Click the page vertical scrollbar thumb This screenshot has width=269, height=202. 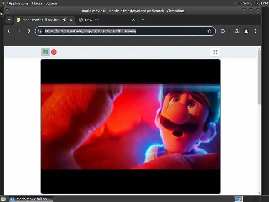259,77
